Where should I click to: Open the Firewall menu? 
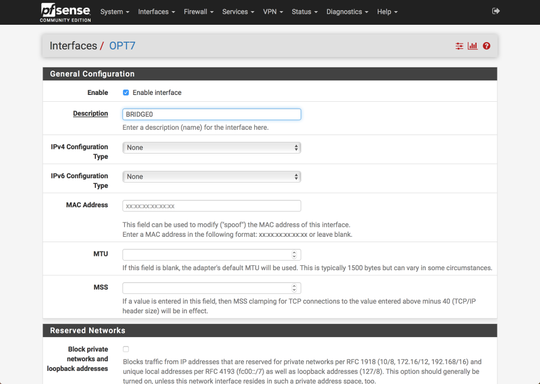pyautogui.click(x=198, y=12)
